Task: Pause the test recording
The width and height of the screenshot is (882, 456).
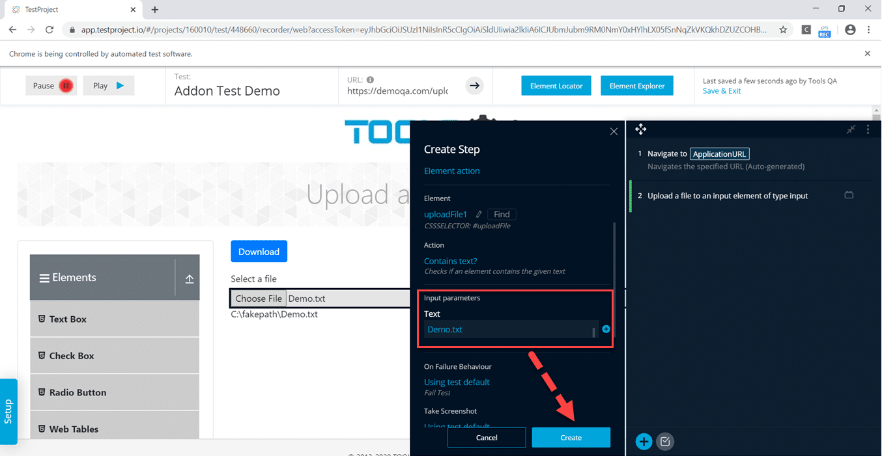Action: click(x=51, y=86)
